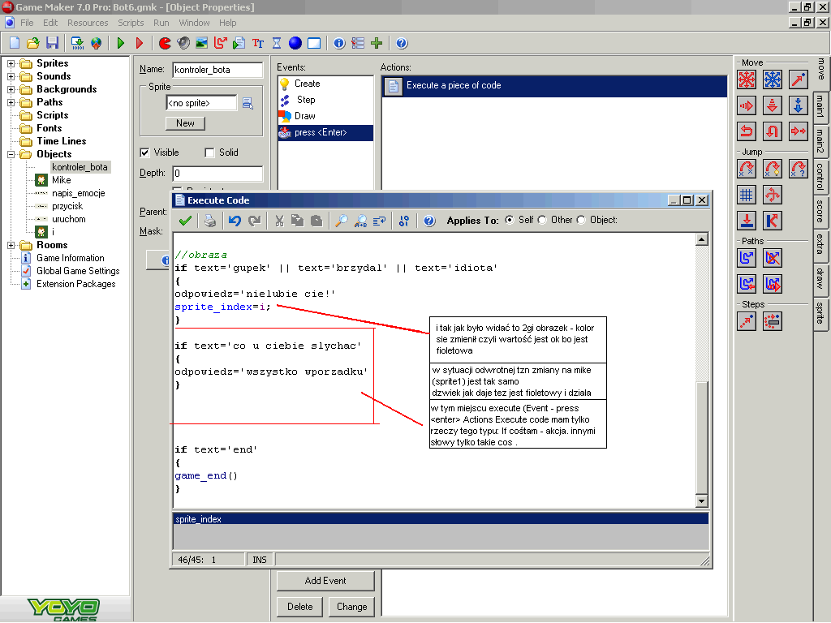831x623 pixels.
Task: Open the find magnifier in code editor
Action: click(x=342, y=220)
